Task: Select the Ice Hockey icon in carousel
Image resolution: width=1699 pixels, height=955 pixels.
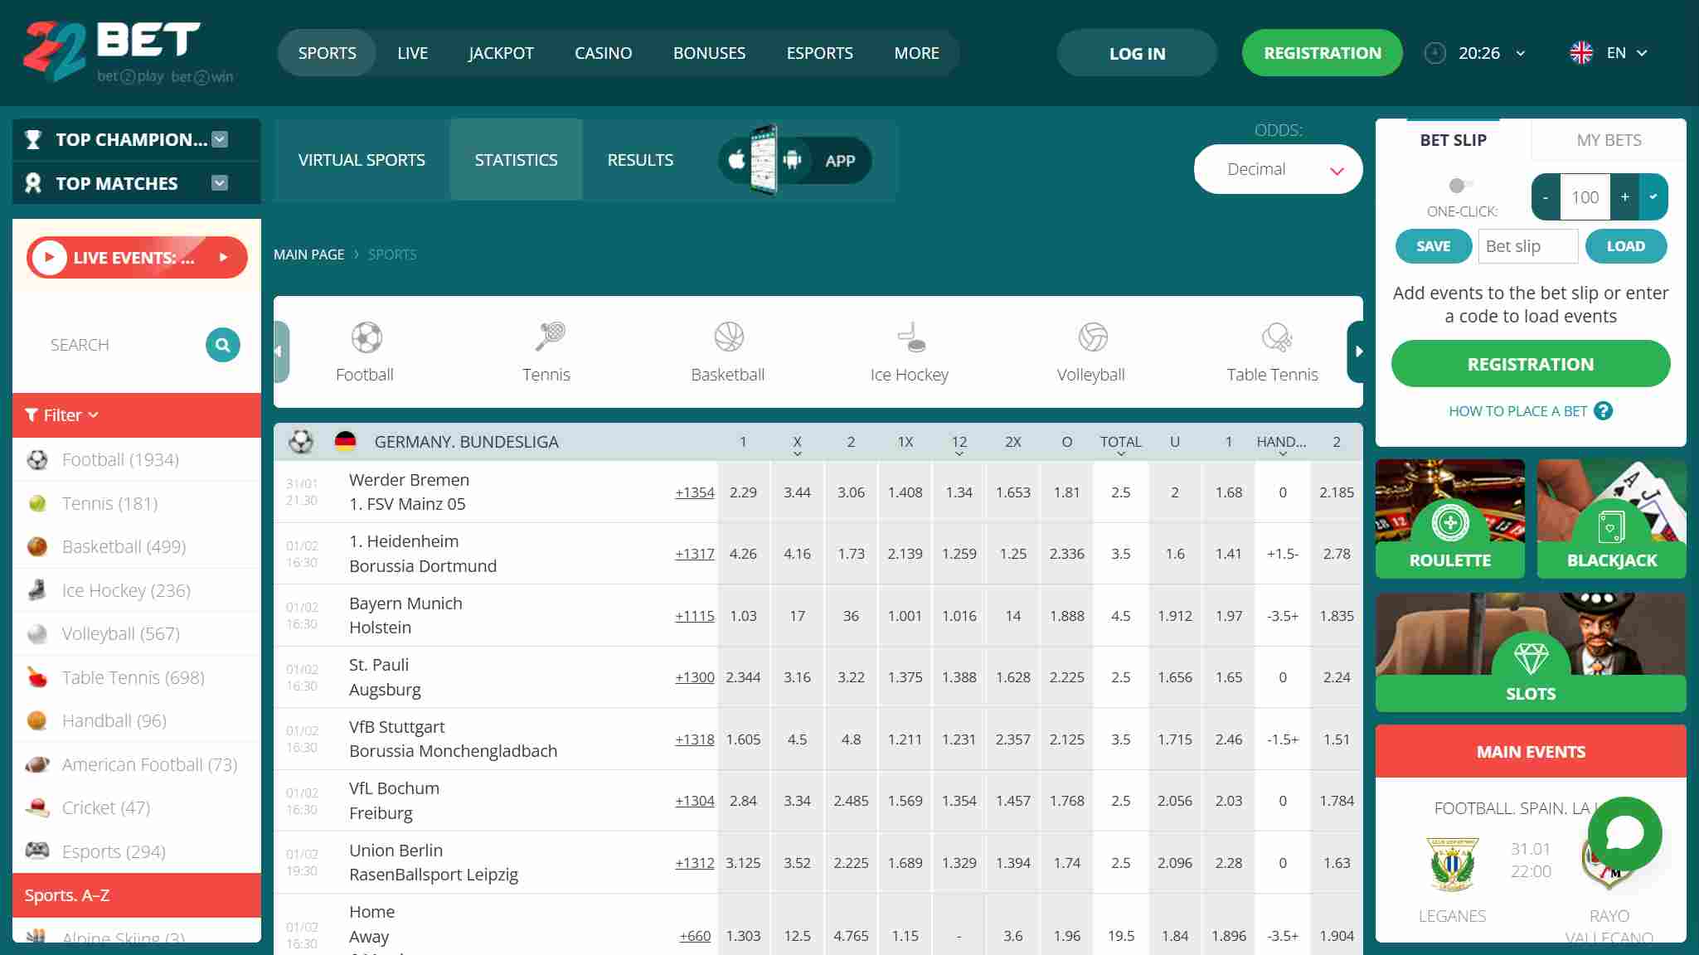Action: coord(911,337)
